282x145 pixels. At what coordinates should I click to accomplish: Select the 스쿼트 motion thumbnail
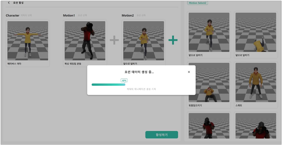(x=256, y=82)
